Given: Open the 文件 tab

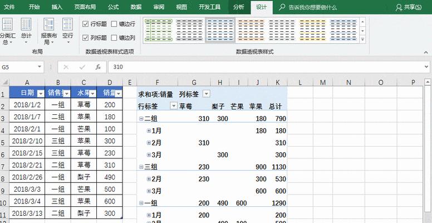Looking at the screenshot, I should (9, 7).
